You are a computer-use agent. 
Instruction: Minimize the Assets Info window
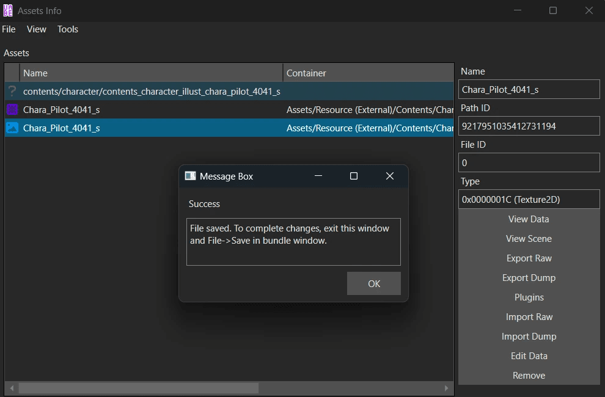point(518,10)
